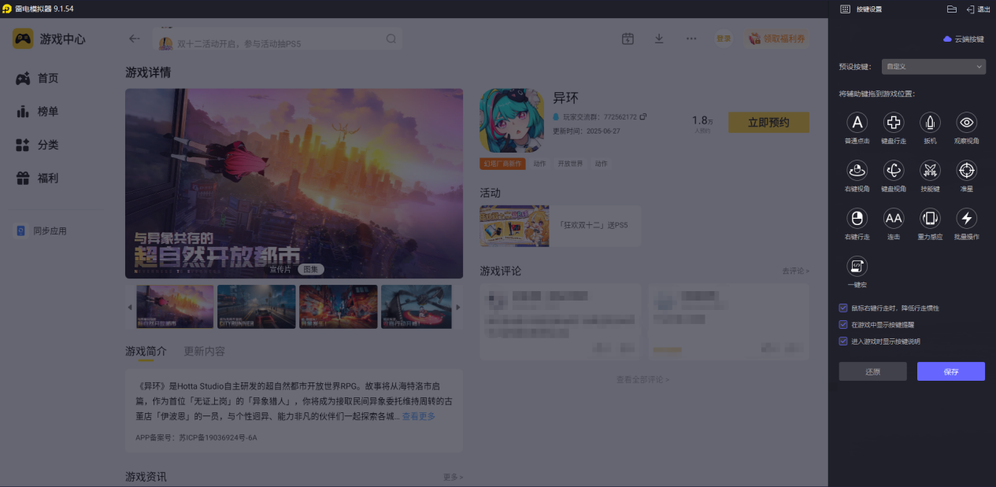This screenshot has width=996, height=487.
Task: Click 立即预约 reserve button
Action: pos(768,122)
